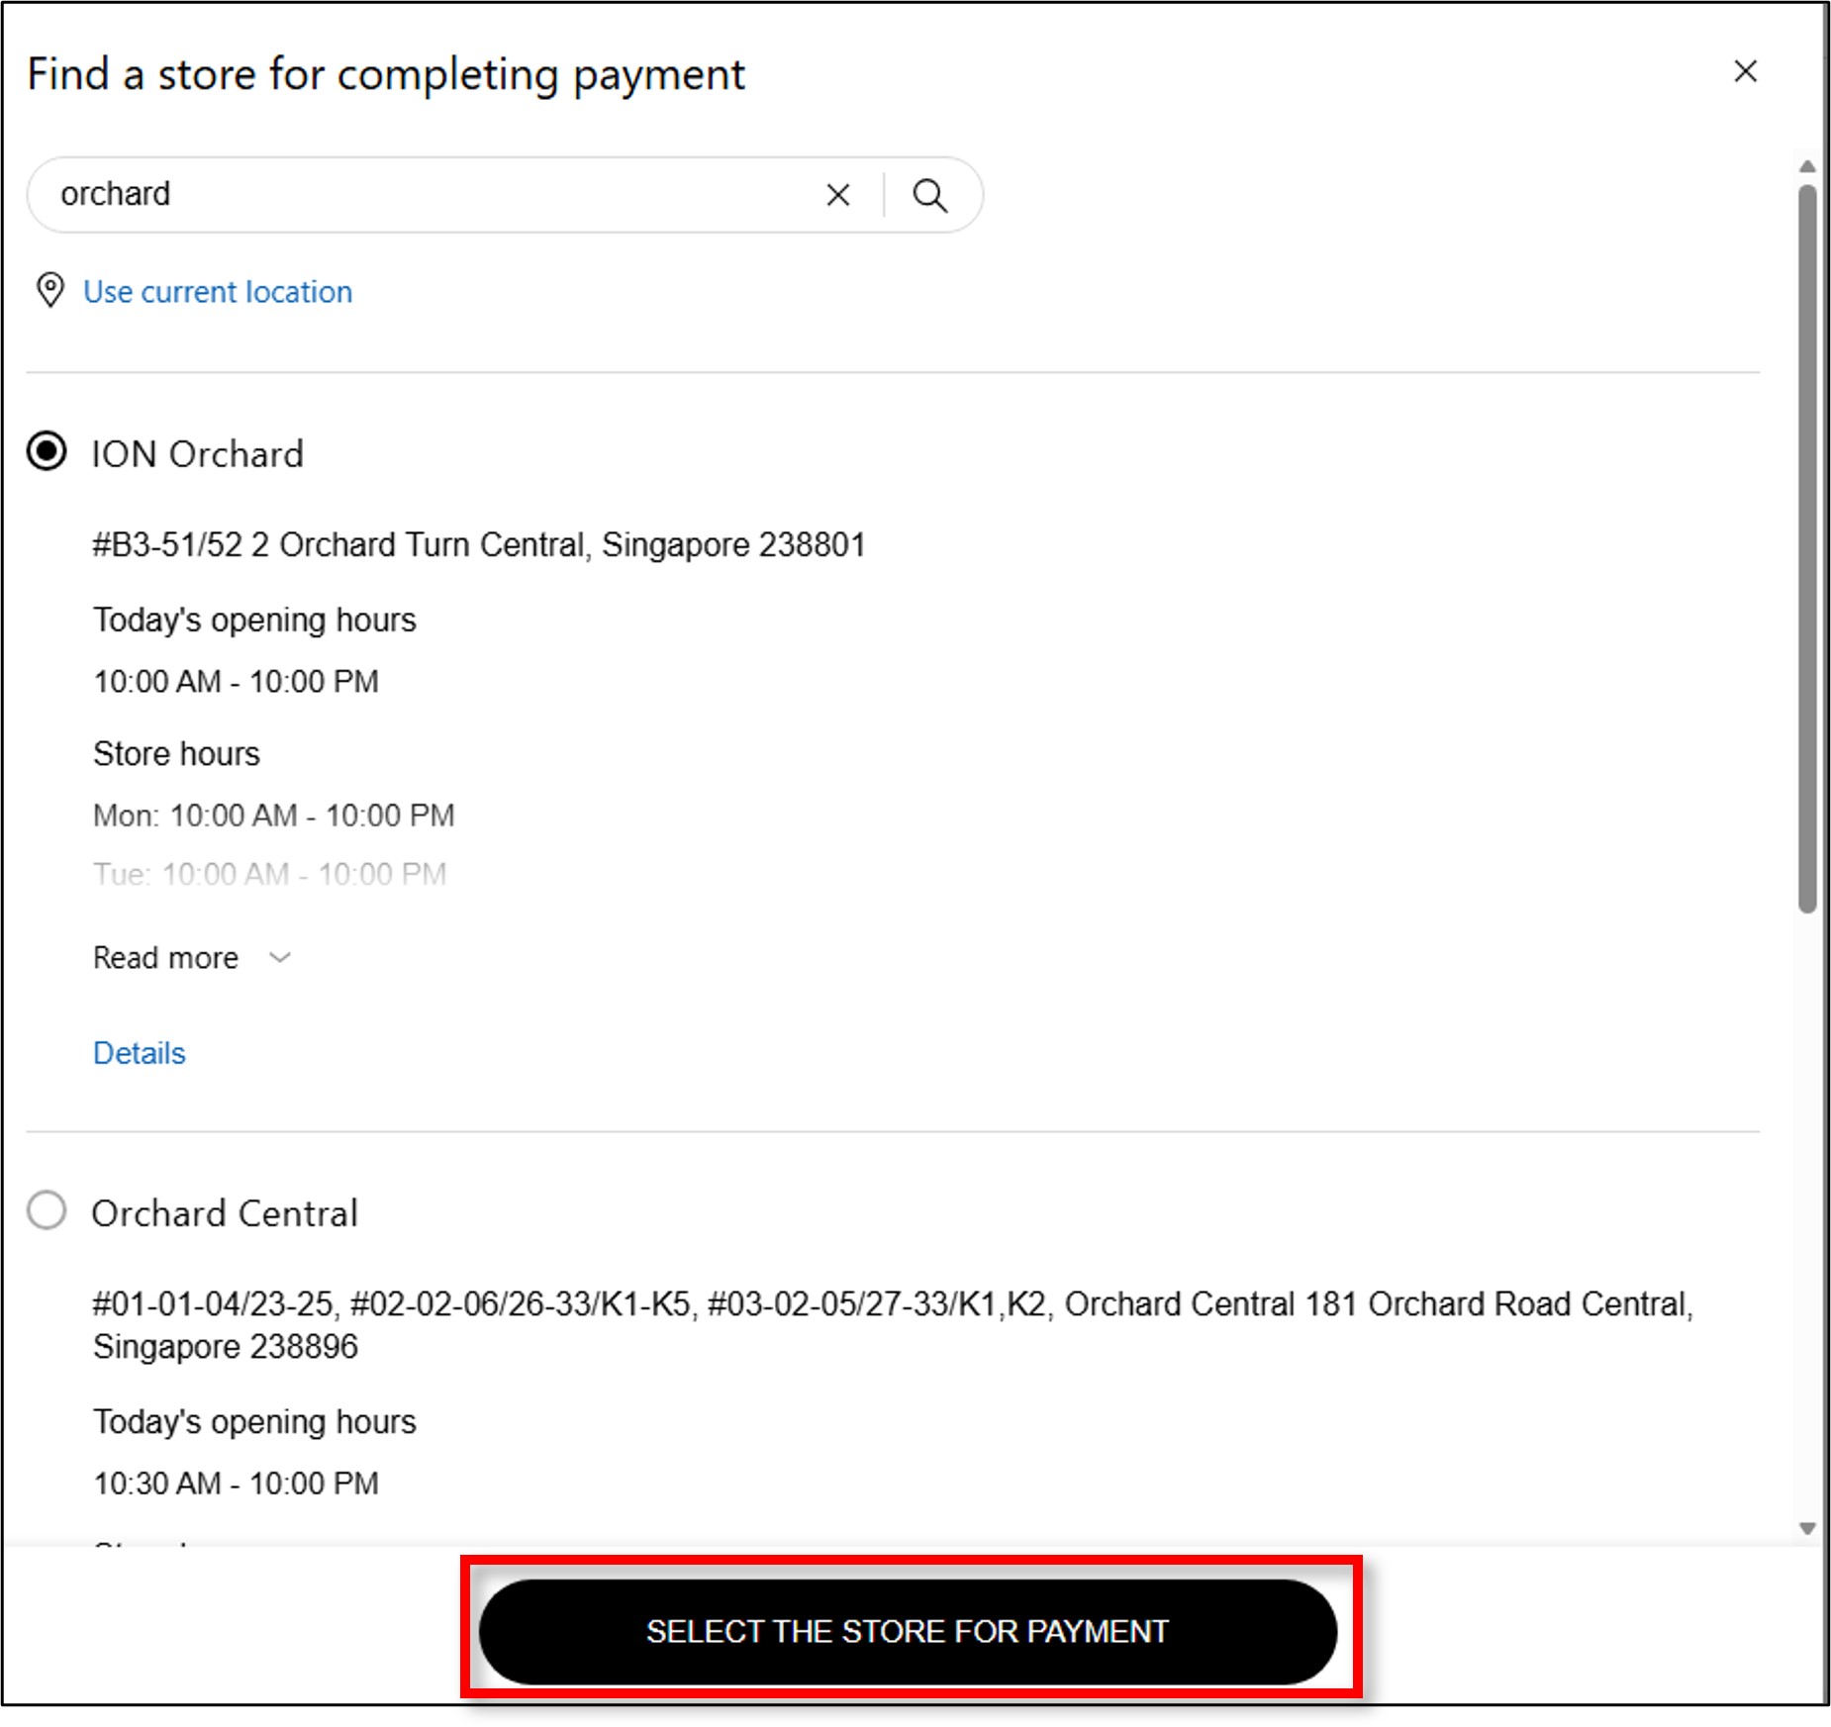Viewport: 1831px width, 1727px height.
Task: Select the ION Orchard radio button
Action: 47,452
